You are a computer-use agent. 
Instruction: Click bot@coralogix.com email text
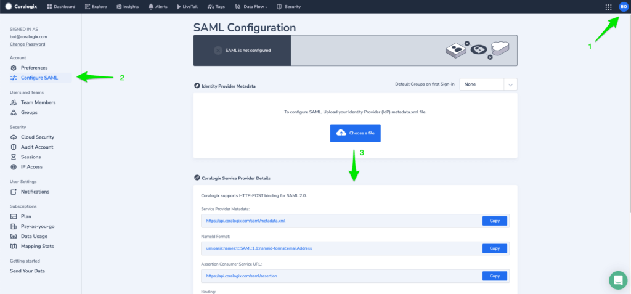point(28,36)
